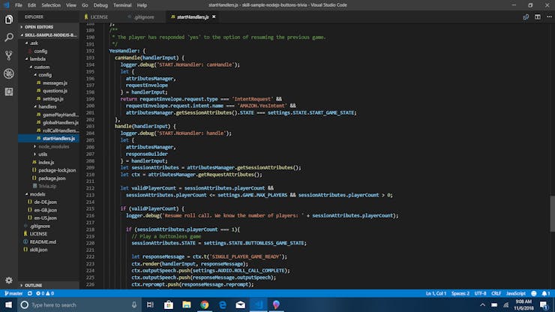
Task: Click the microphone icon in taskbar search
Action: (134, 304)
